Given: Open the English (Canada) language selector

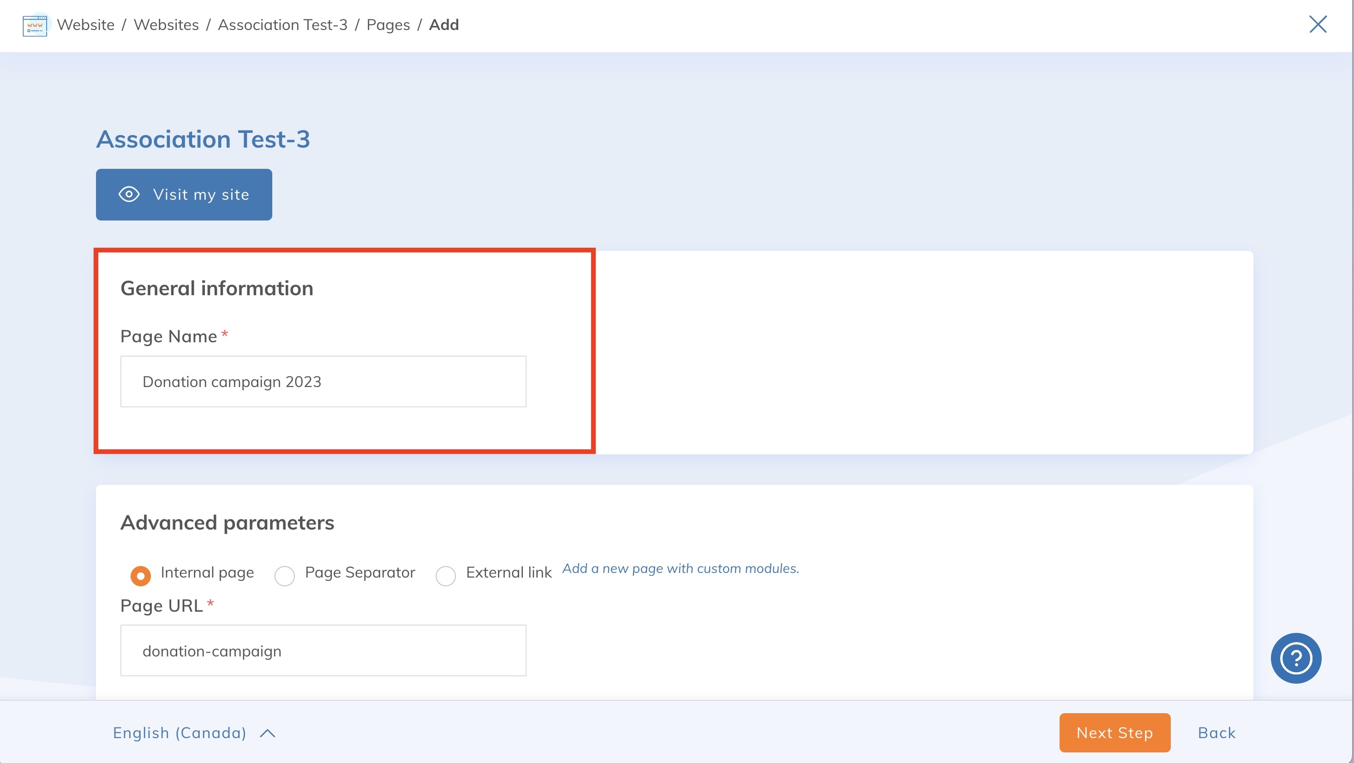Looking at the screenshot, I should click(x=180, y=733).
